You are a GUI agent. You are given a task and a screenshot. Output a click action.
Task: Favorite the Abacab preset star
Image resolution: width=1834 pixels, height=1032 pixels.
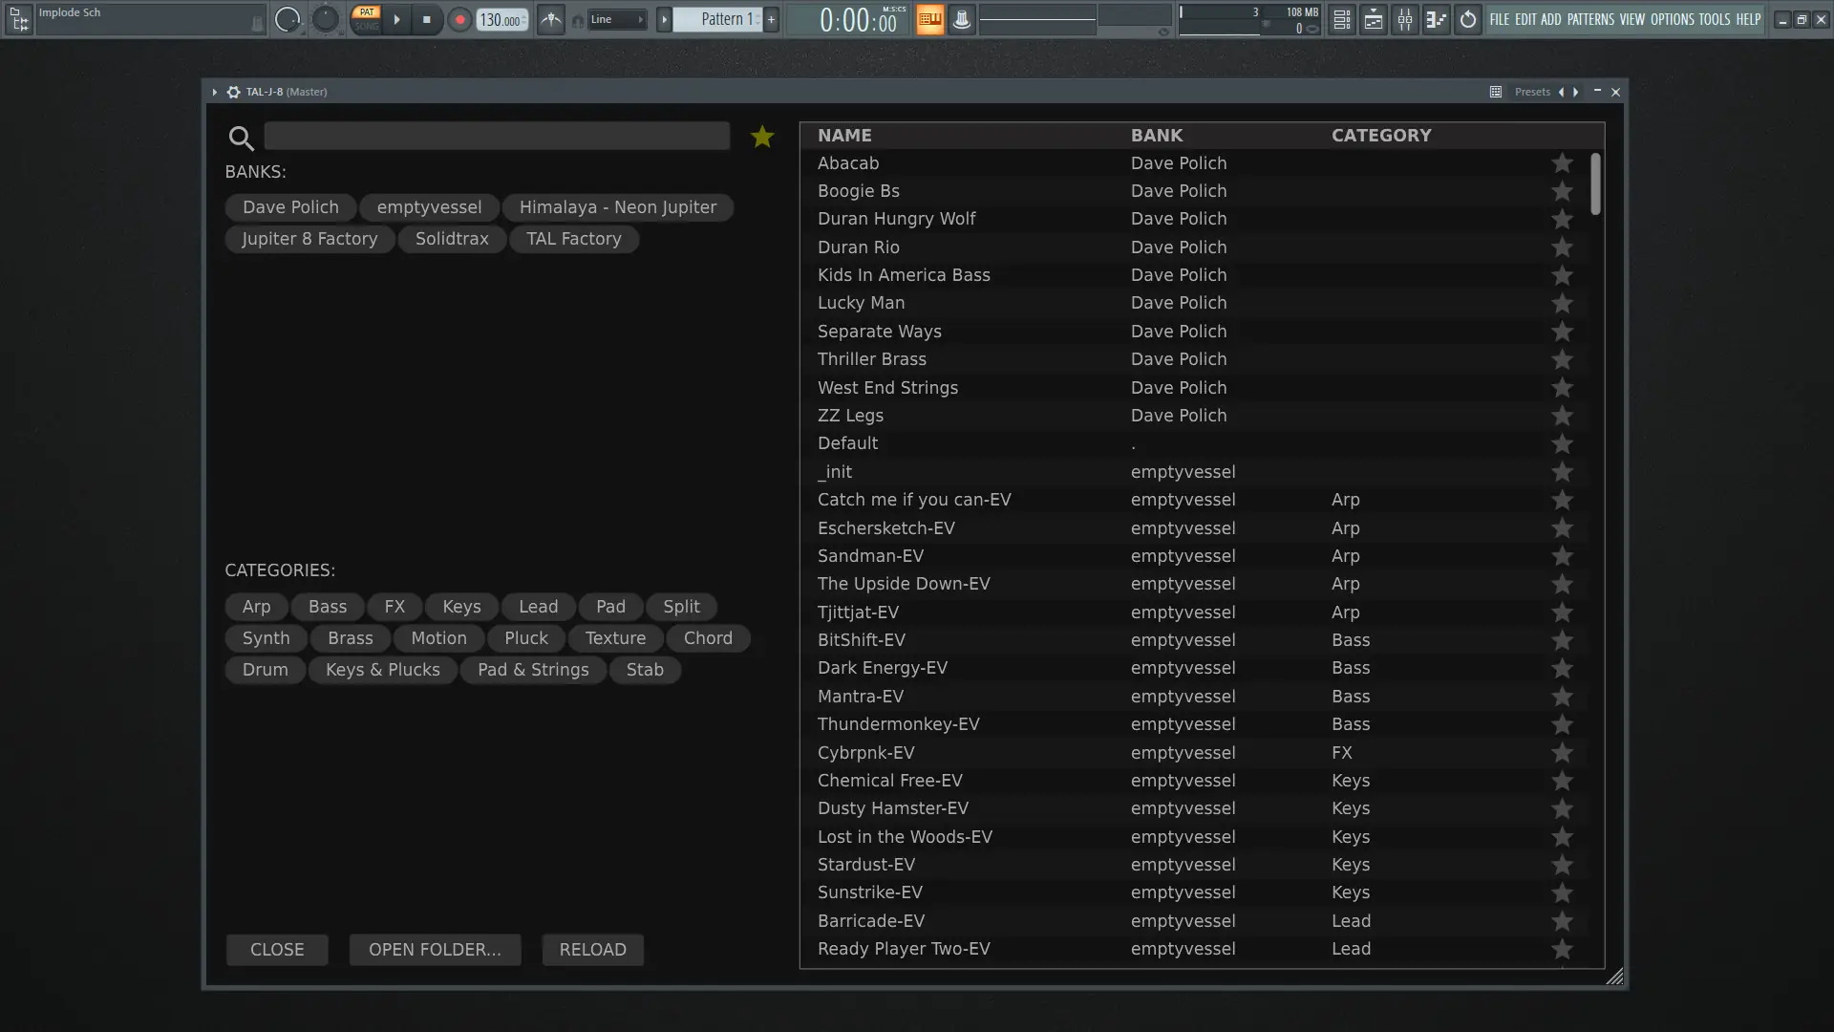(x=1562, y=163)
